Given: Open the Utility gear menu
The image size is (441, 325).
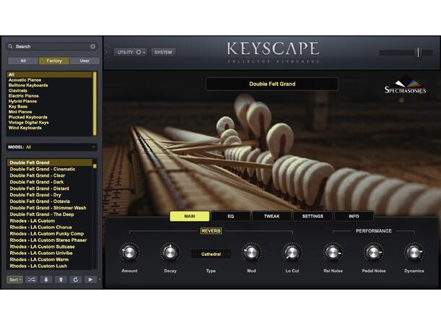Looking at the screenshot, I should point(131,52).
